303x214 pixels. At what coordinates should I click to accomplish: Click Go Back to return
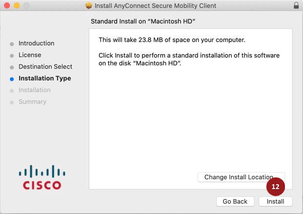(235, 201)
